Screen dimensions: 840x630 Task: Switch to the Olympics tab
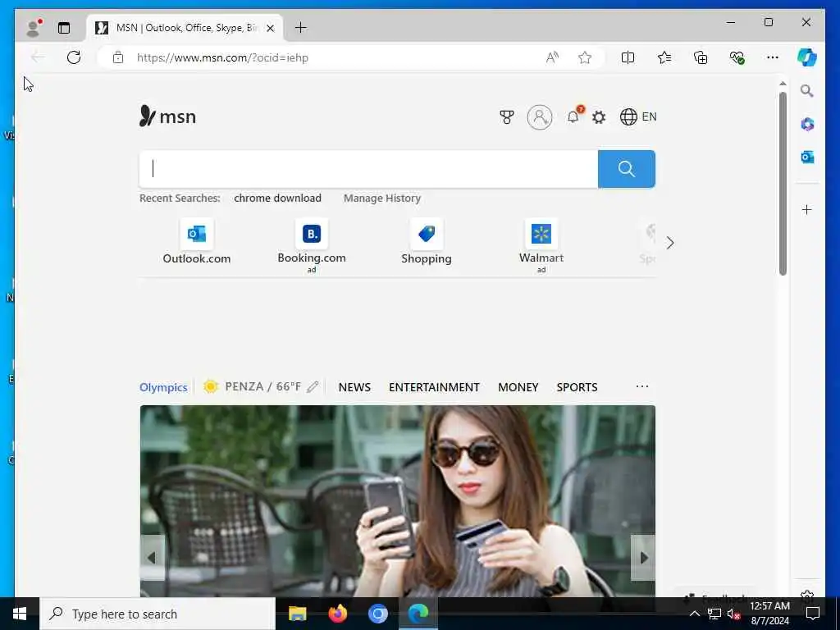click(x=163, y=387)
